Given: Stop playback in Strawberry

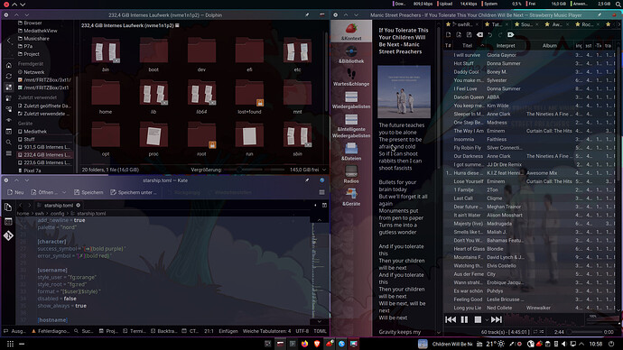Looking at the screenshot, I should point(478,319).
